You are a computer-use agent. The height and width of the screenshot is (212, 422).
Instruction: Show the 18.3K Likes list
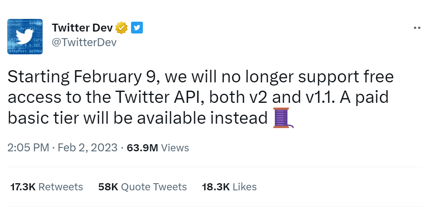(x=229, y=186)
